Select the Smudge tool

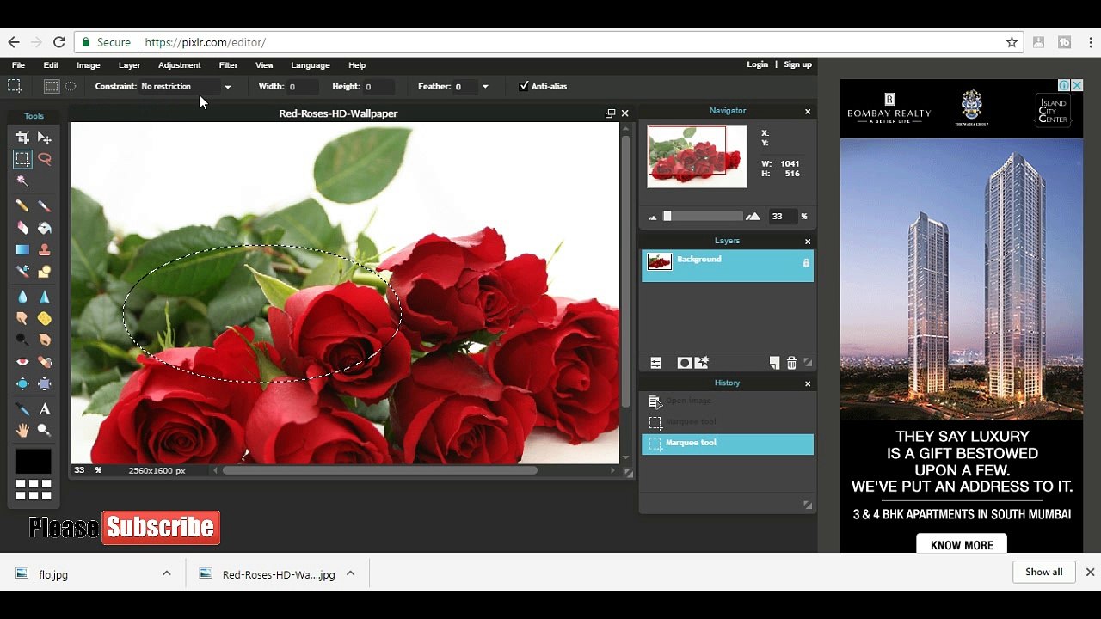22,318
